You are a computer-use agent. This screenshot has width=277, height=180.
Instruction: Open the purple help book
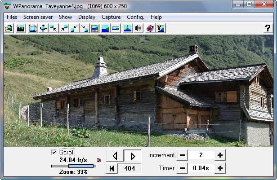click(150, 28)
